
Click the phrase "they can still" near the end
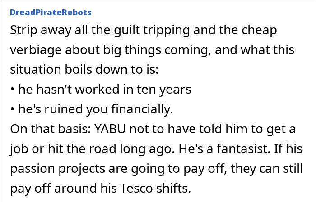[x=267, y=168]
